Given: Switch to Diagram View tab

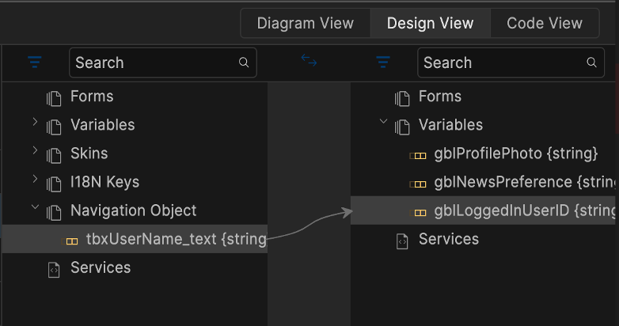Looking at the screenshot, I should coord(306,24).
